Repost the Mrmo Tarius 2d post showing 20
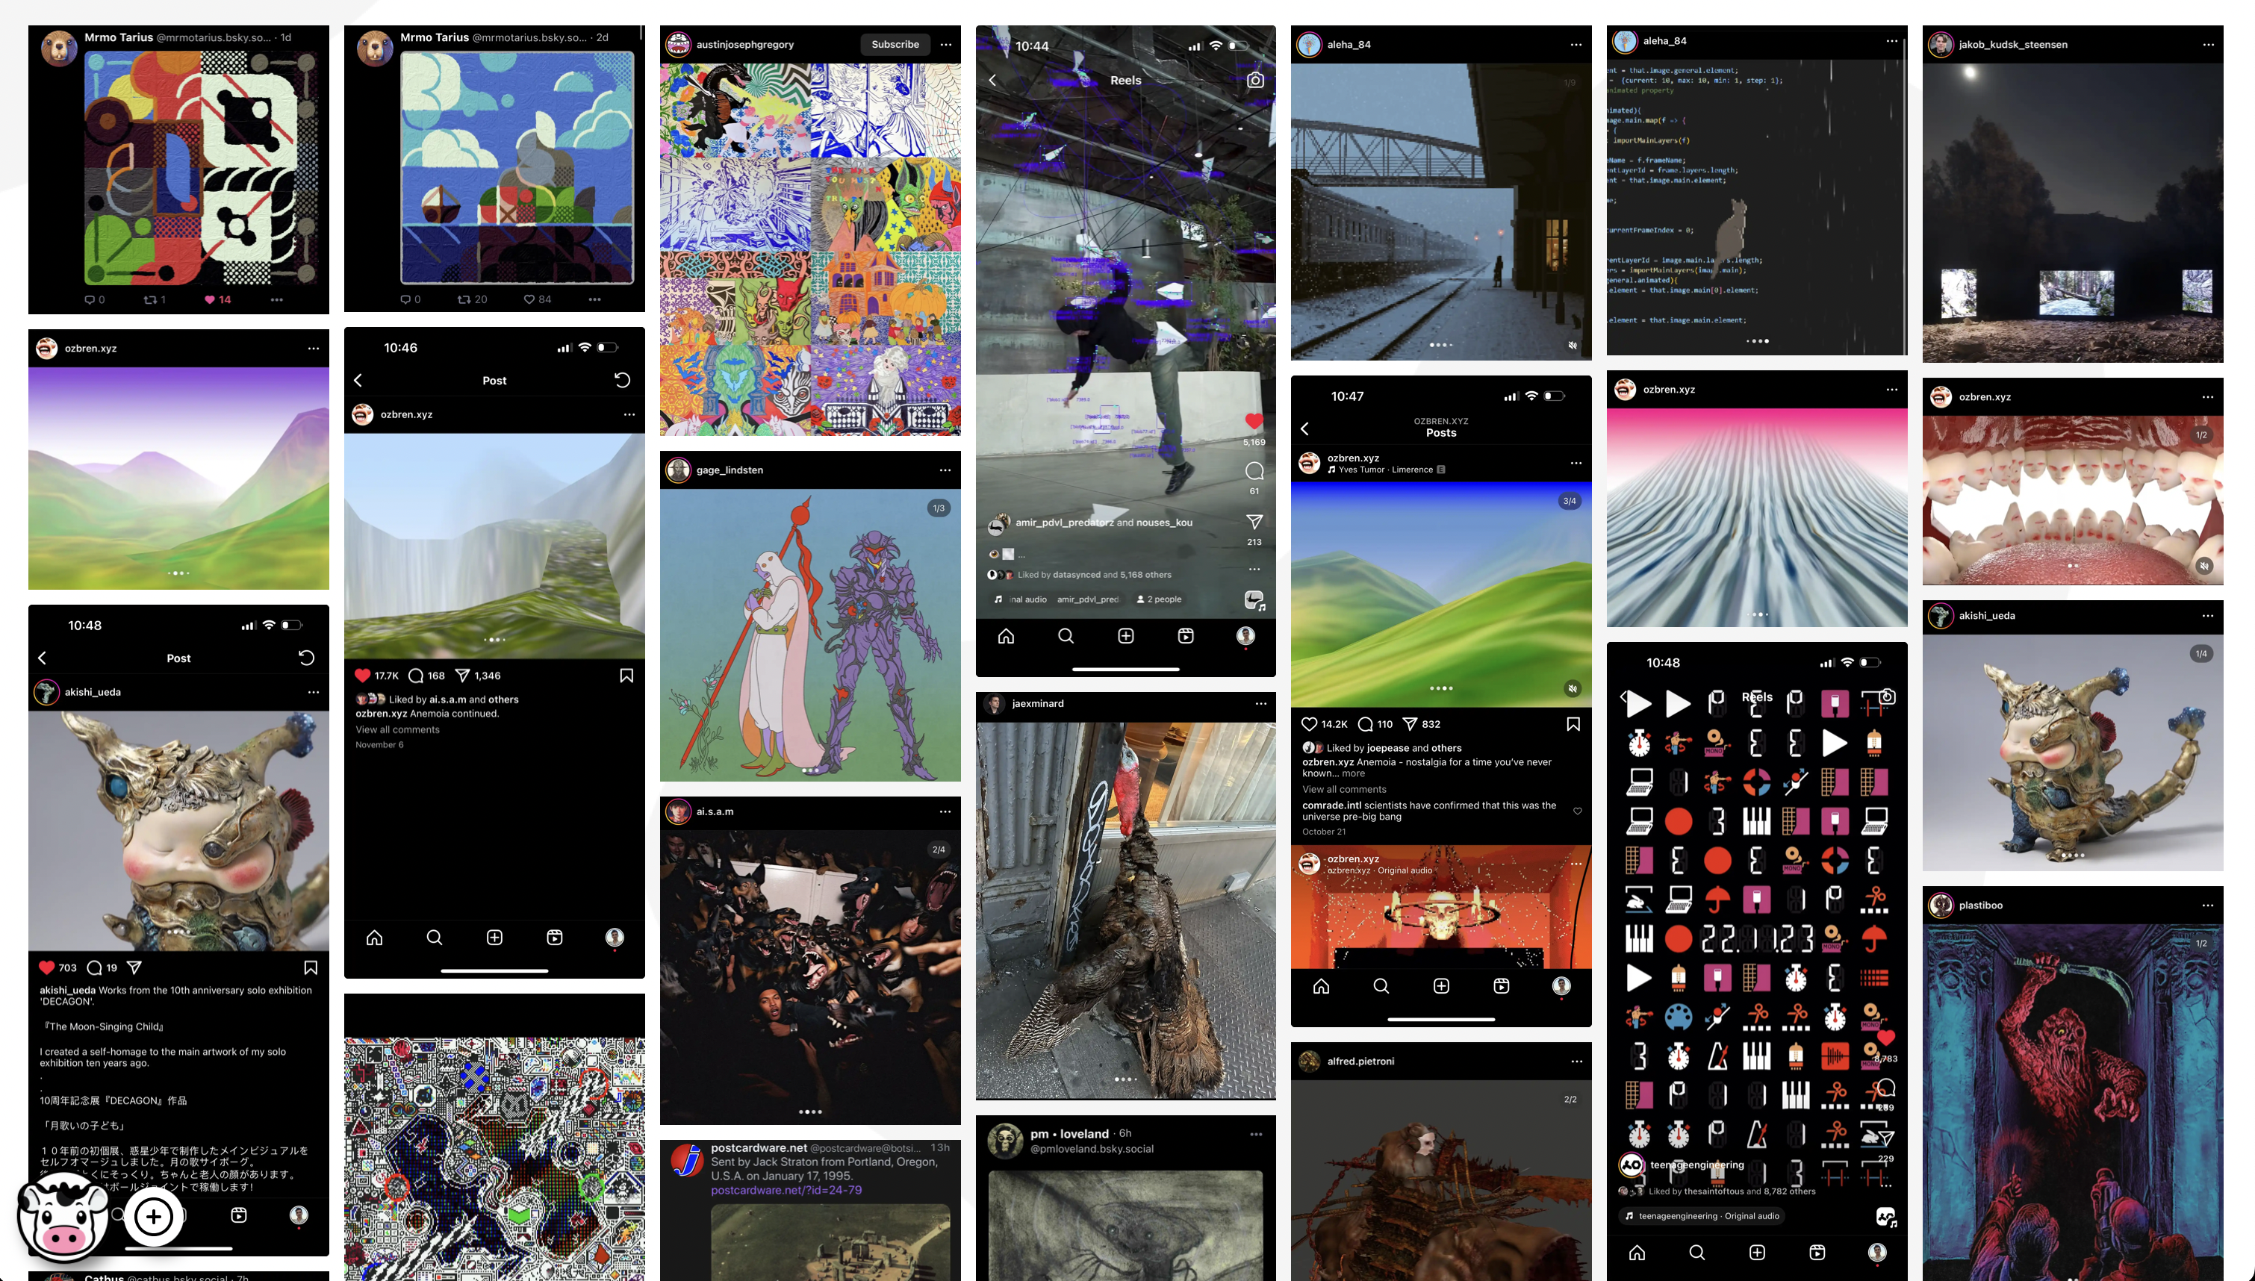Viewport: 2255px width, 1281px height. [464, 300]
